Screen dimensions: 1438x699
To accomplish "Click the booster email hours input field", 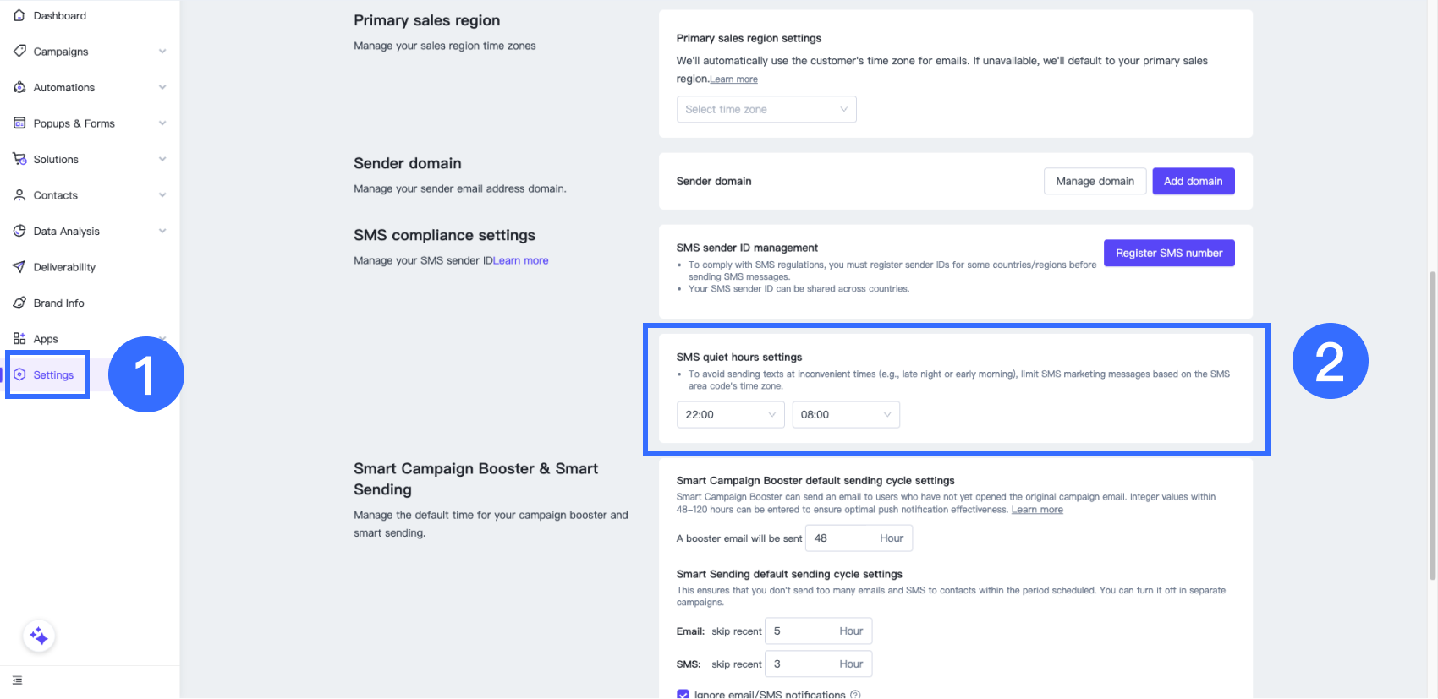I will click(859, 538).
